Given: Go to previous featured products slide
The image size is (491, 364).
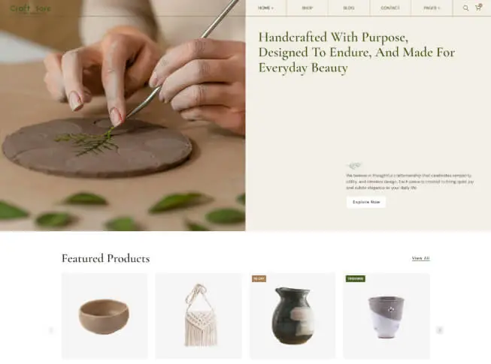Looking at the screenshot, I should [x=51, y=330].
